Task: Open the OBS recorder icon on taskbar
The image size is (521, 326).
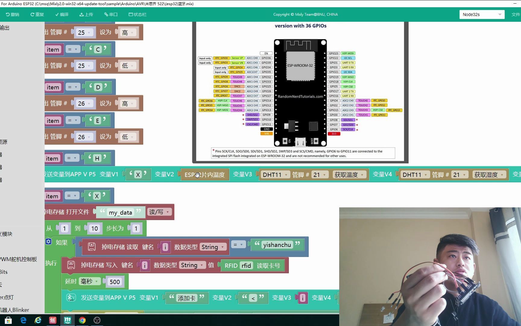Action: pyautogui.click(x=97, y=320)
